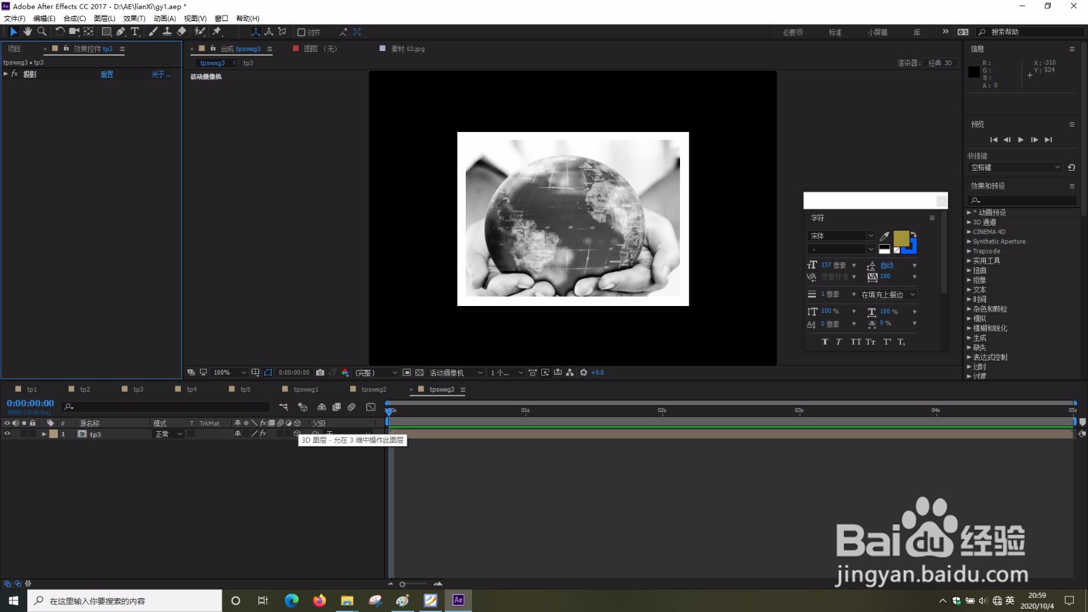Switch to tp1 timeline tab
This screenshot has height=612, width=1088.
pos(31,390)
